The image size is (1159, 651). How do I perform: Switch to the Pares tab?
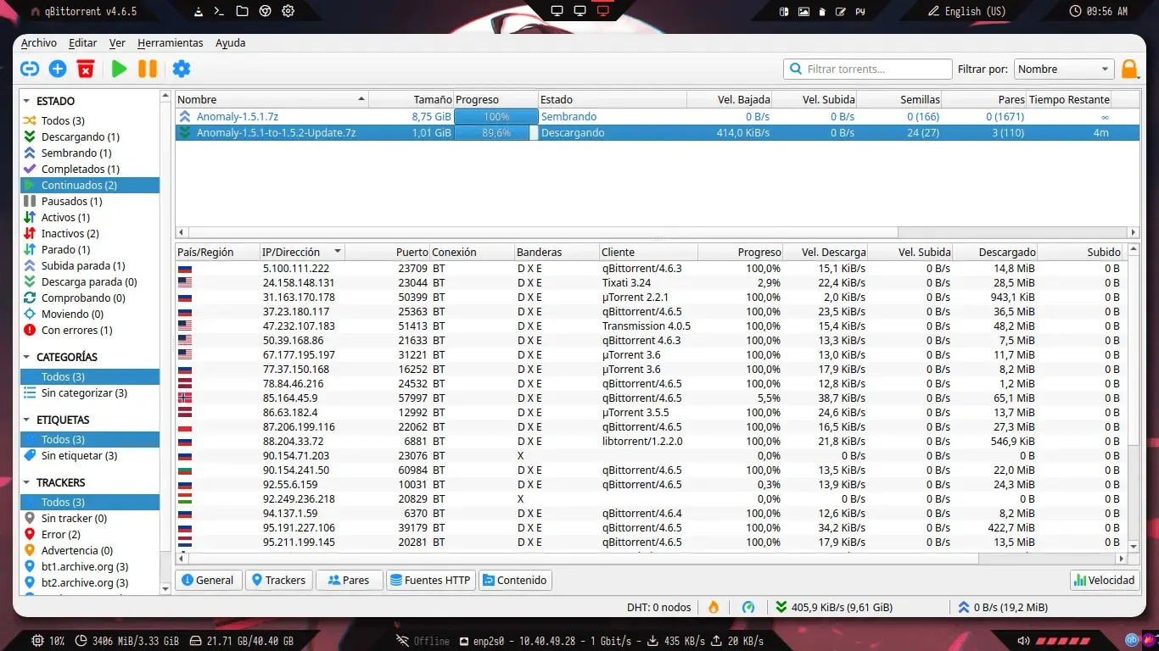pos(349,581)
